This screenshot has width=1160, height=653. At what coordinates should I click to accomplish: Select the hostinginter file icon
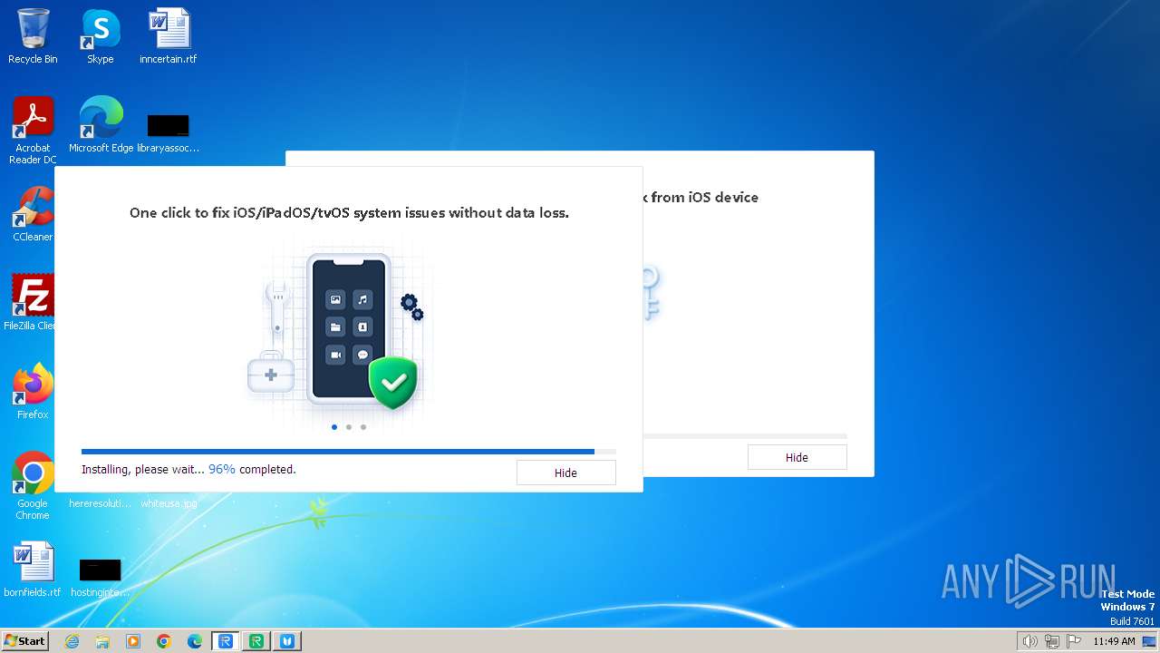coord(100,578)
